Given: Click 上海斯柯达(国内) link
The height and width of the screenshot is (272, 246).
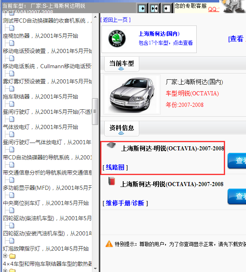Looking at the screenshot, I should [159, 34].
